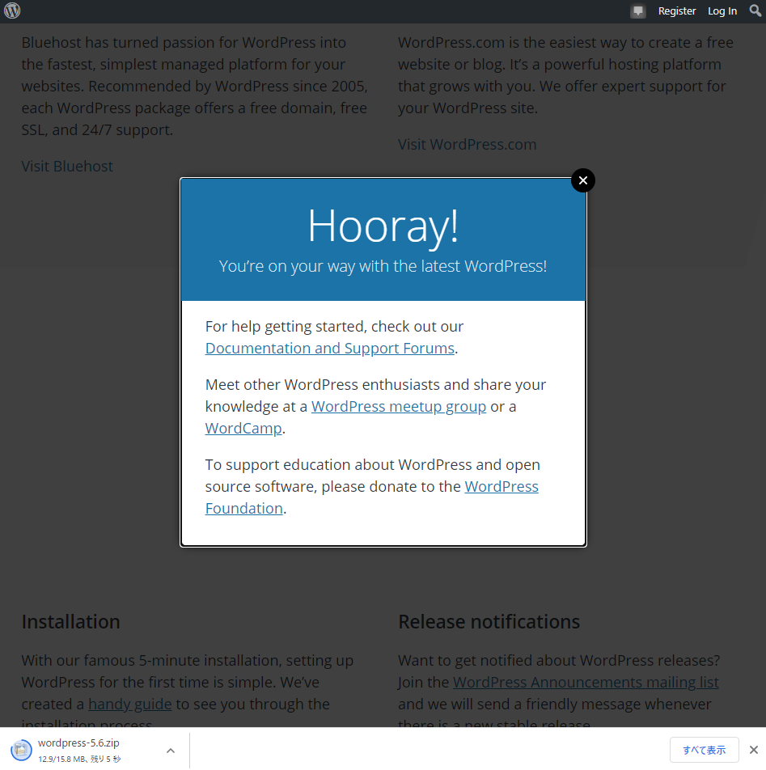Click the Visit Bluehost link

pos(67,167)
